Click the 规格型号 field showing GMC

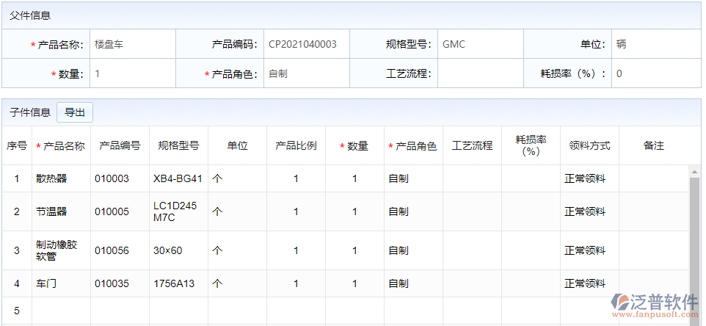click(x=480, y=44)
